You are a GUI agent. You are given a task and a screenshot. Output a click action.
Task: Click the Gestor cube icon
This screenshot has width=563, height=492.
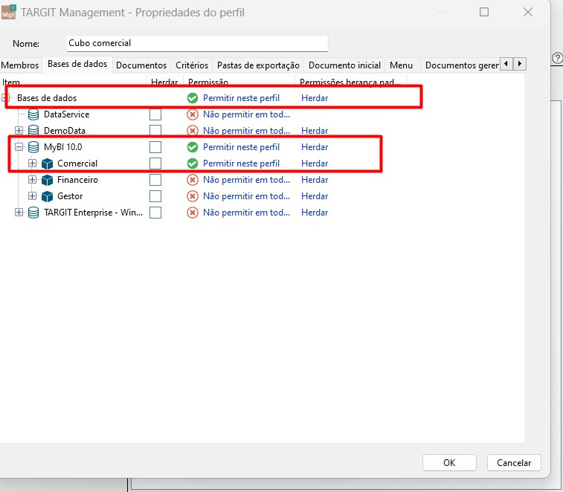47,196
